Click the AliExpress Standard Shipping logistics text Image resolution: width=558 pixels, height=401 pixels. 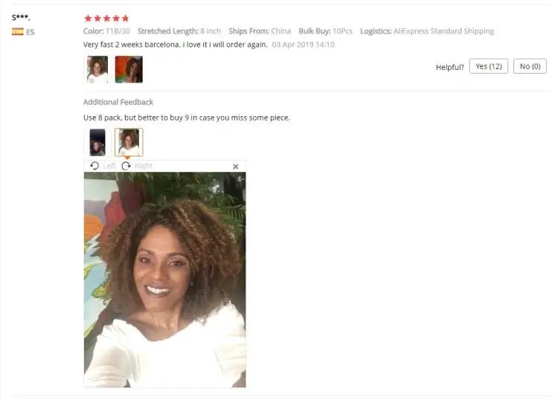(443, 31)
